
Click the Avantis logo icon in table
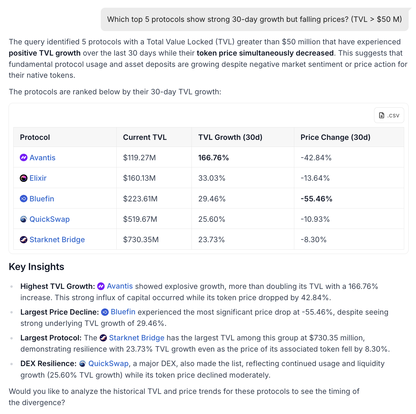[x=24, y=158]
